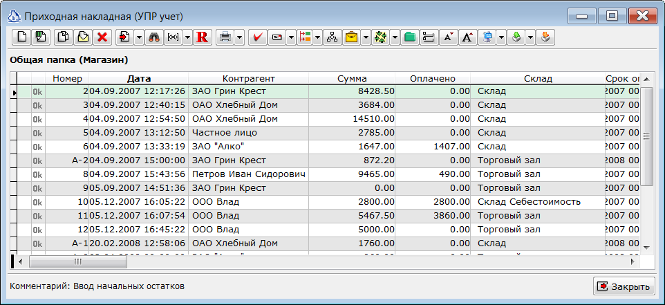Expand dropdown next to the red-arrow document icon
The image size is (665, 305).
pos(140,37)
